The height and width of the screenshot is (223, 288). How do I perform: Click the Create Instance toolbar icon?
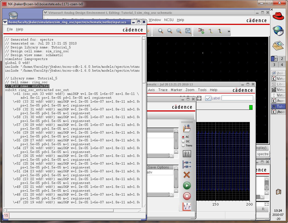click(201, 31)
